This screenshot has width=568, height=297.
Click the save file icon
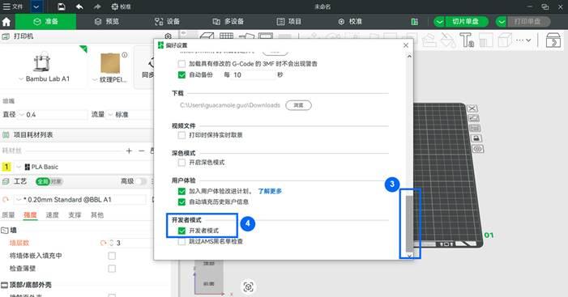(x=62, y=6)
